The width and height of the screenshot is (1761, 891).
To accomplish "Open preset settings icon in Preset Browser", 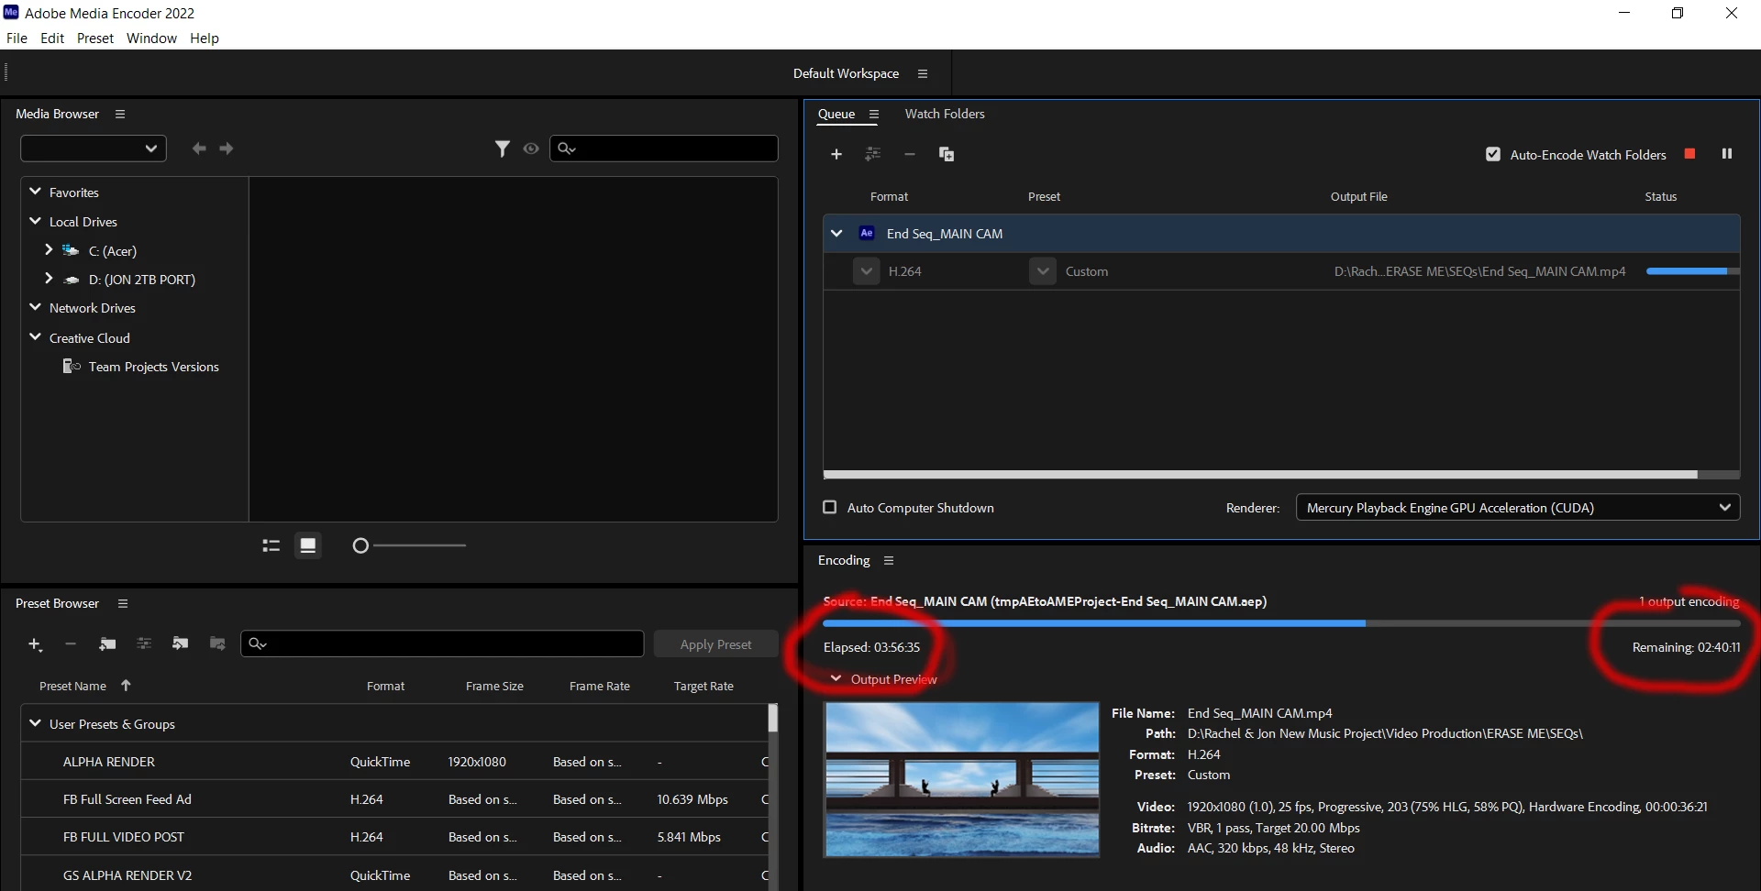I will [144, 644].
